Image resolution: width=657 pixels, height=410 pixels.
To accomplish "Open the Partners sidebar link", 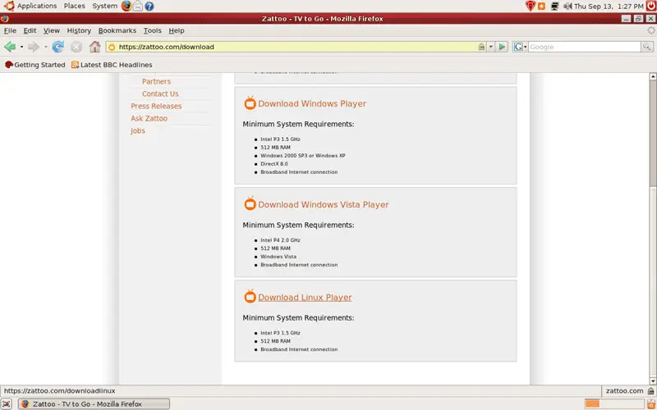I will pos(156,81).
